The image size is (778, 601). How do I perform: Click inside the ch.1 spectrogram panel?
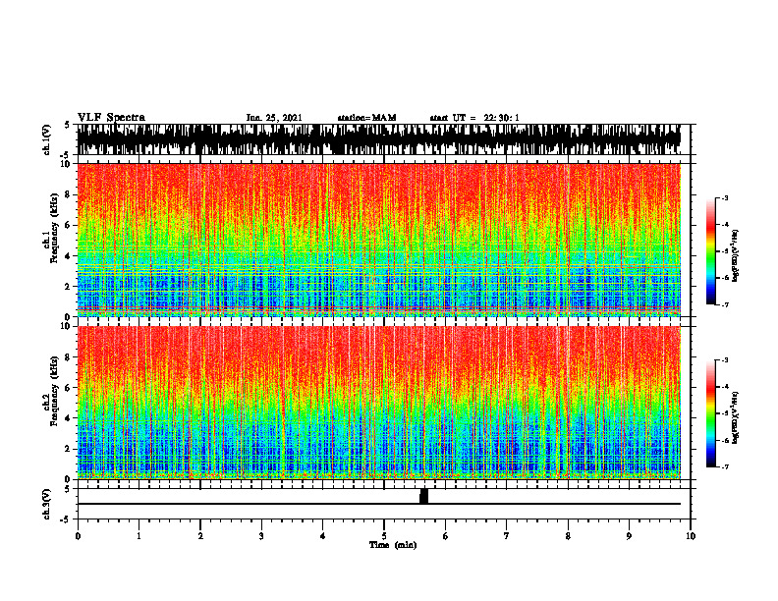(x=378, y=240)
